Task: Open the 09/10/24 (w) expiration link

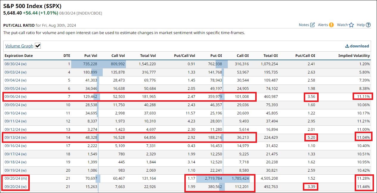Action: [15, 113]
